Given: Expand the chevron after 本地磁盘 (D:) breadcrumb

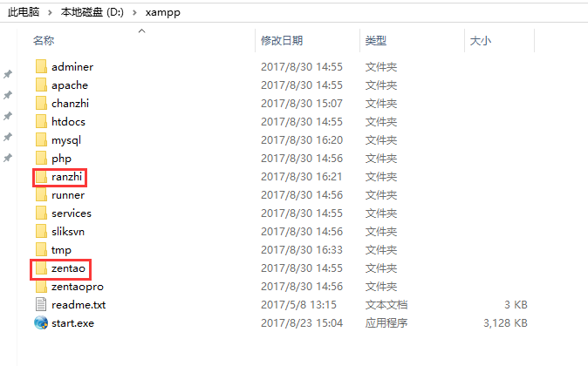Looking at the screenshot, I should (x=134, y=13).
